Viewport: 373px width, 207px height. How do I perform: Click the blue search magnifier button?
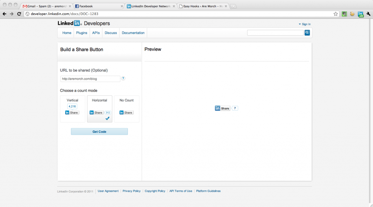tap(307, 33)
